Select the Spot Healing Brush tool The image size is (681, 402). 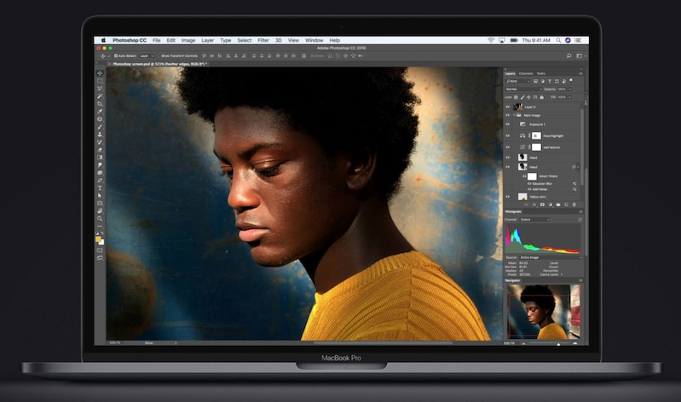tap(100, 119)
